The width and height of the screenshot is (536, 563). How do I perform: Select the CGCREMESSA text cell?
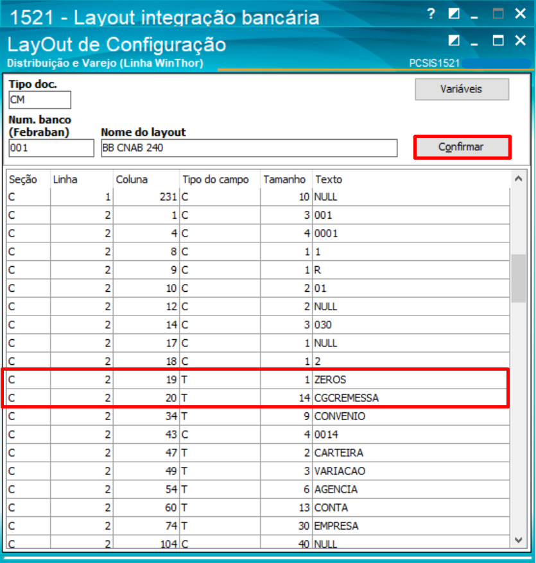click(x=411, y=398)
